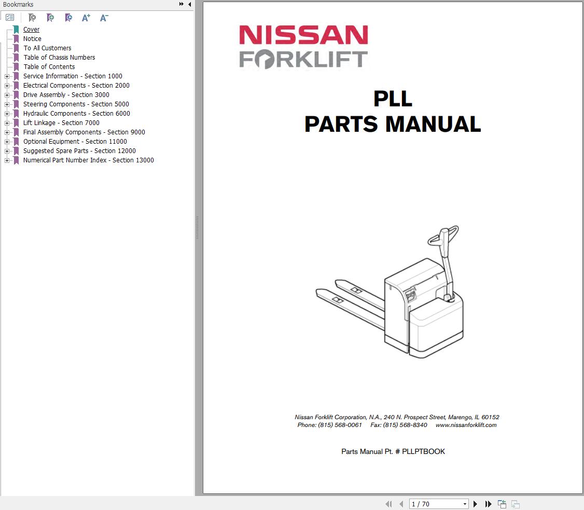Select Final Assembly Components - Section 9000 label
This screenshot has width=584, height=510.
coord(84,132)
